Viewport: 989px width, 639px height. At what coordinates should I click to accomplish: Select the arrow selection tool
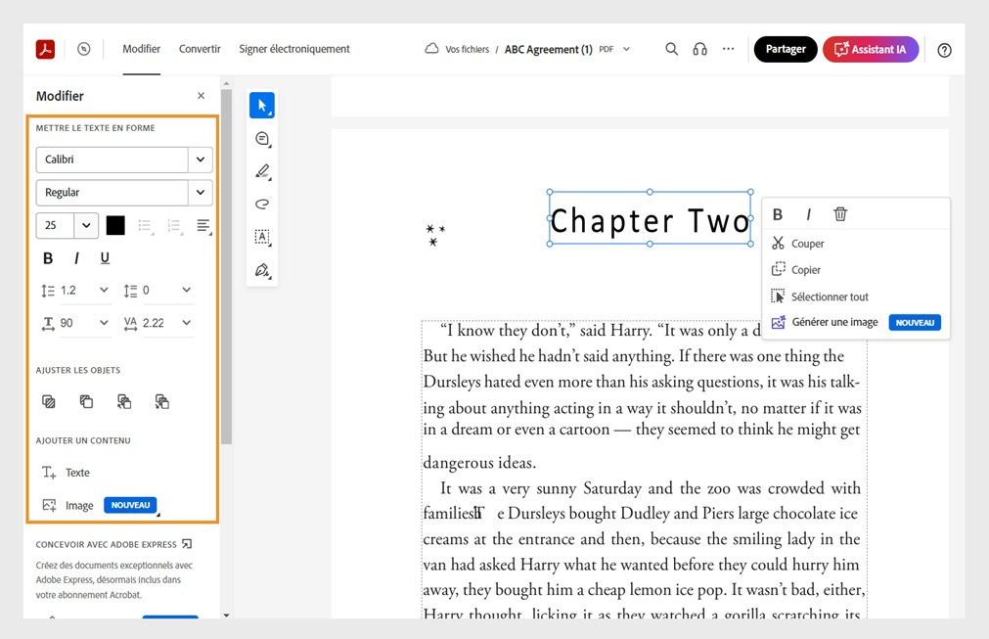pyautogui.click(x=262, y=106)
